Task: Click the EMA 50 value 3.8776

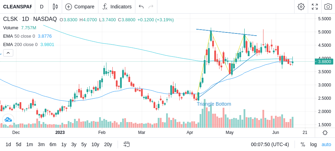Action: [x=45, y=36]
